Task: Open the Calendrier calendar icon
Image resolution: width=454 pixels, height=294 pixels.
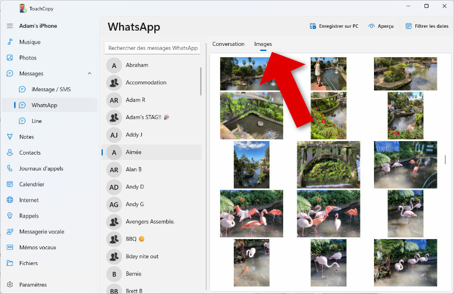Action: coord(10,184)
